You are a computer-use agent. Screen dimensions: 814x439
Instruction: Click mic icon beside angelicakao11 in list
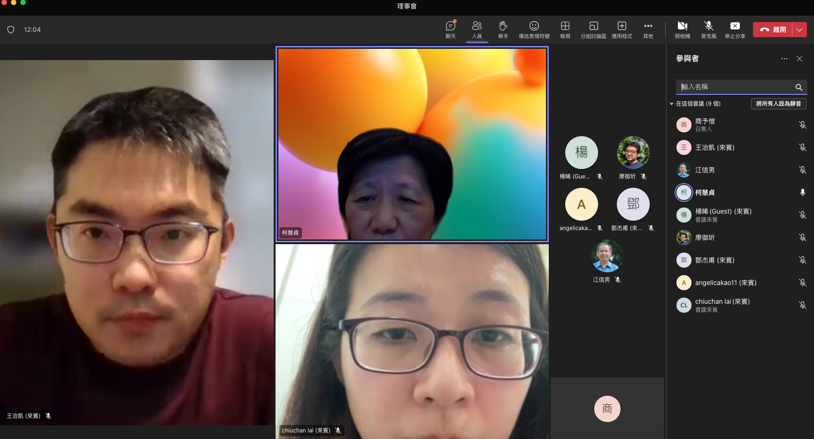pyautogui.click(x=803, y=283)
